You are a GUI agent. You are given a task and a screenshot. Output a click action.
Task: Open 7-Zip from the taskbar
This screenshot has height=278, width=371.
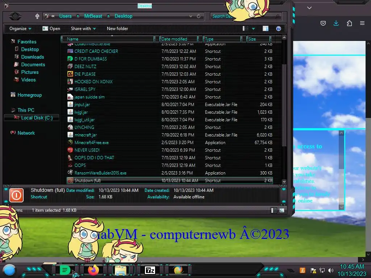pos(150,270)
